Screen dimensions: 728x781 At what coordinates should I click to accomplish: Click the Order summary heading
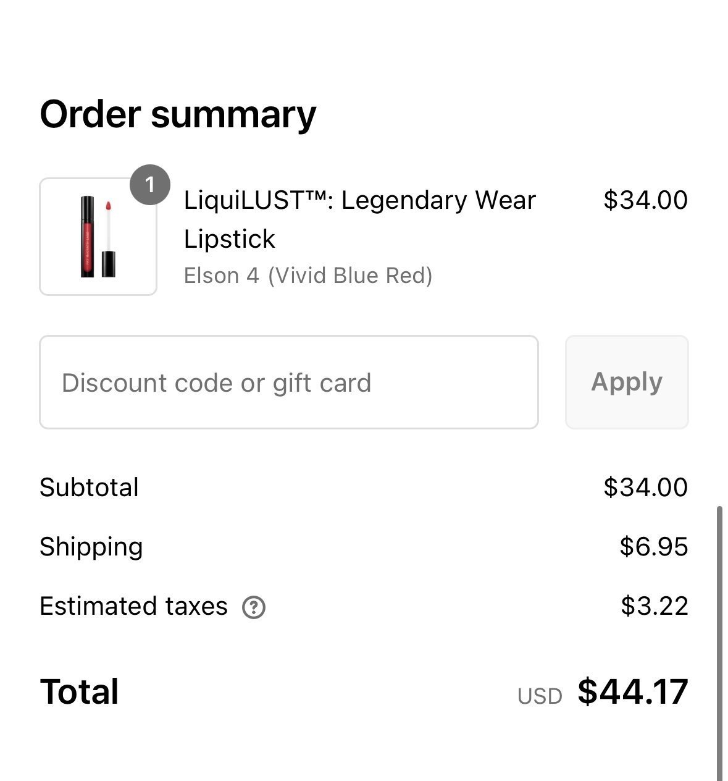[x=178, y=114]
